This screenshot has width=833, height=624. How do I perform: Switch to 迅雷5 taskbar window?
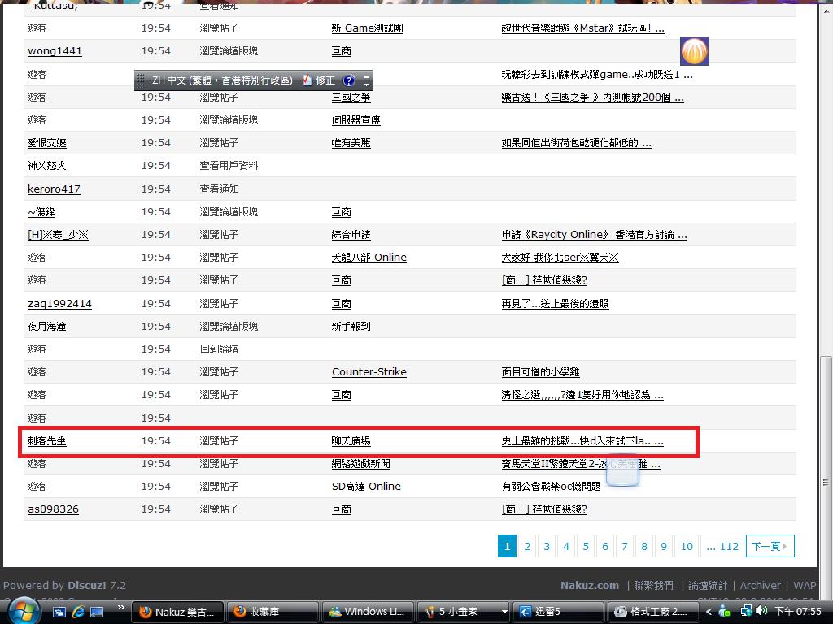click(x=560, y=612)
